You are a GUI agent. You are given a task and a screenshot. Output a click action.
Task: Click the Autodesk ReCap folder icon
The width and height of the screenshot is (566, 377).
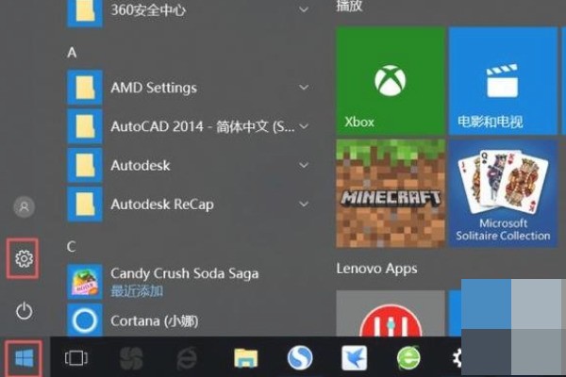tap(85, 205)
